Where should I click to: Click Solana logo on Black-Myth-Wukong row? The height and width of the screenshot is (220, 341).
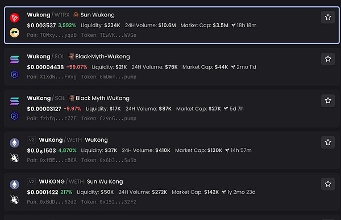tap(15, 59)
